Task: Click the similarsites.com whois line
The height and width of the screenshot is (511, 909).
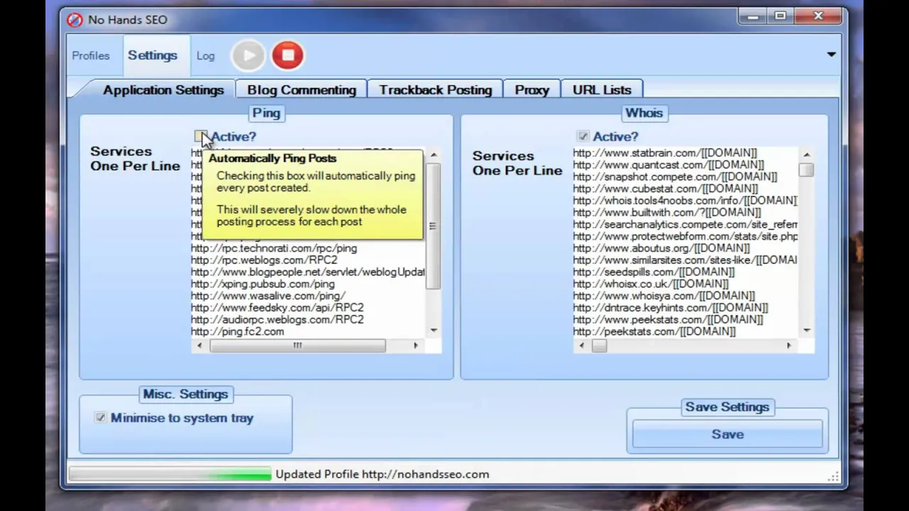Action: tap(685, 260)
